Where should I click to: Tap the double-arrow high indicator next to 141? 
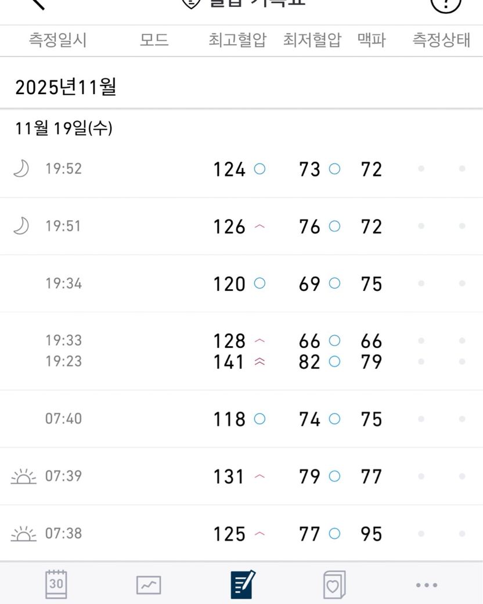pos(259,362)
